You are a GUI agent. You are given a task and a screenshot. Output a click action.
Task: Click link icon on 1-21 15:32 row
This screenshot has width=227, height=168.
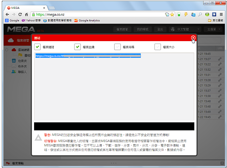[220, 70]
